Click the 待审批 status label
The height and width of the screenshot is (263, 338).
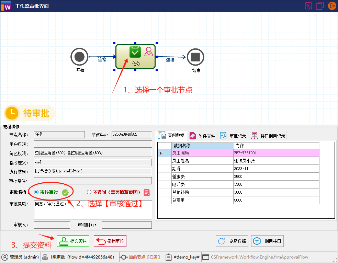pos(36,113)
